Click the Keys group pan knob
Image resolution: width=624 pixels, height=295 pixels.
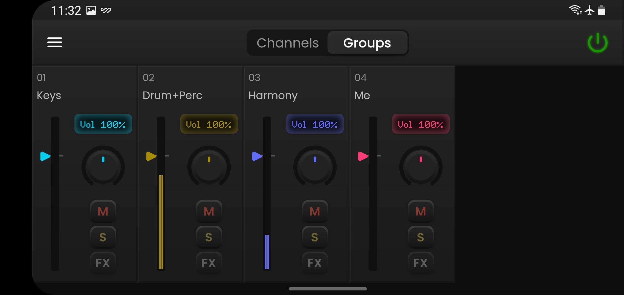click(x=103, y=167)
